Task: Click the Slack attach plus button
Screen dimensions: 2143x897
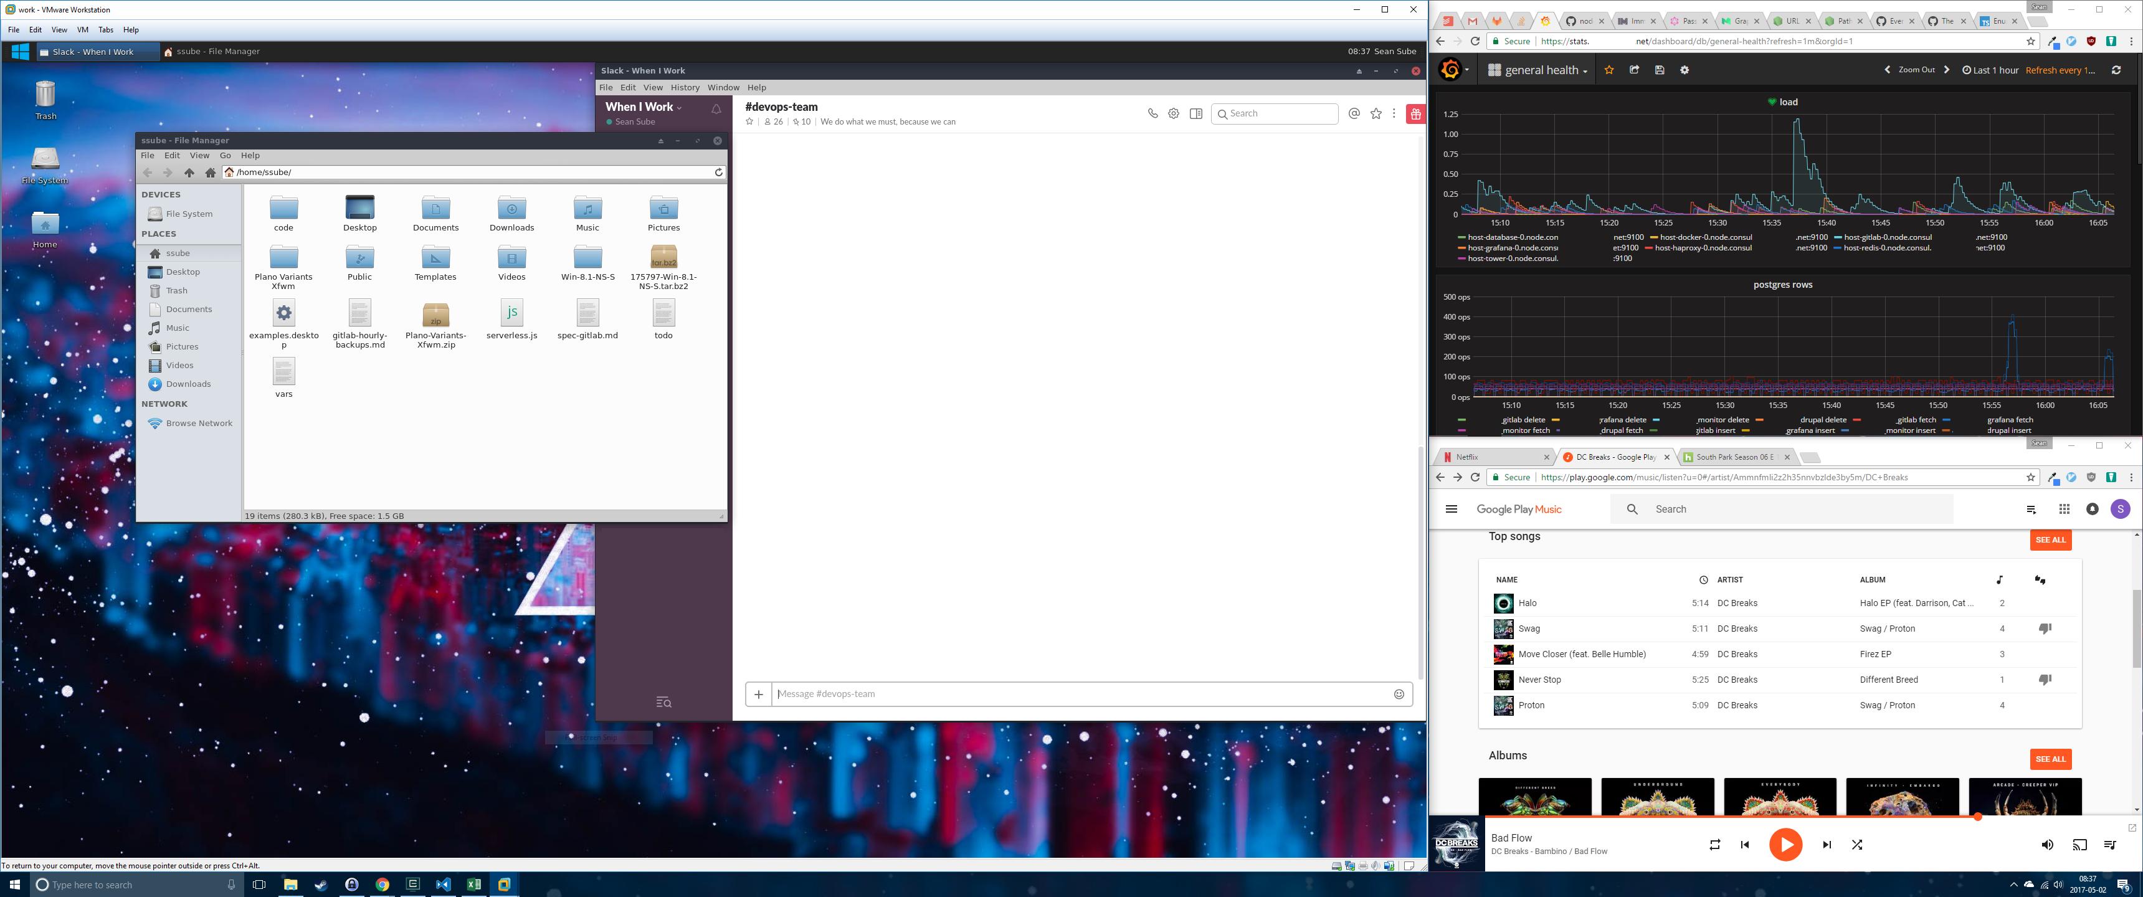Action: [758, 694]
